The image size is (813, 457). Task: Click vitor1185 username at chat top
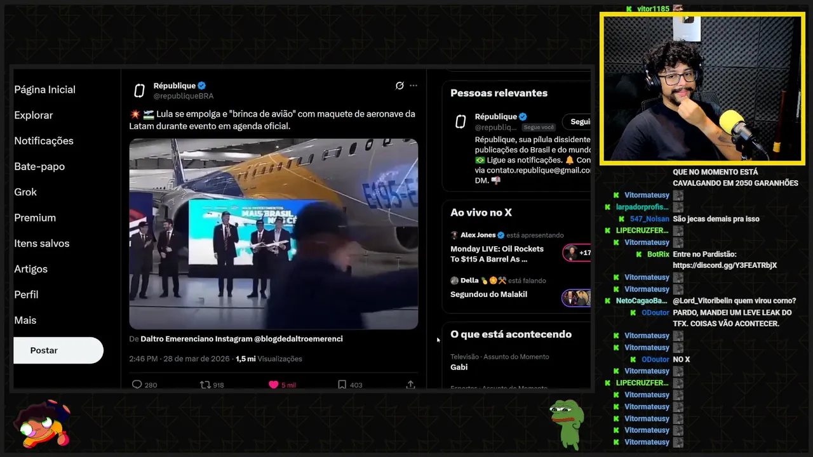(653, 9)
